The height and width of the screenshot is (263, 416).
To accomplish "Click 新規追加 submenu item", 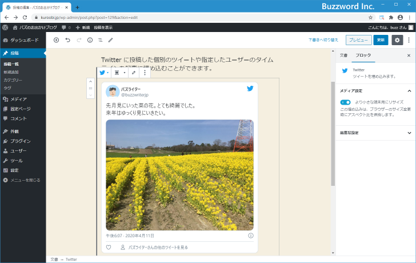I will [11, 72].
